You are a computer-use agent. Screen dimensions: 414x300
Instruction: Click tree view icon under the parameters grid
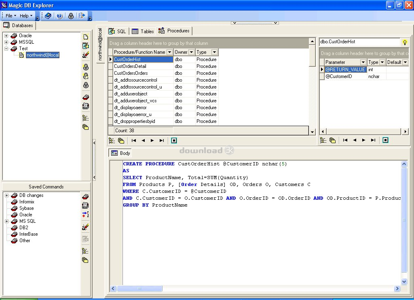(323, 140)
